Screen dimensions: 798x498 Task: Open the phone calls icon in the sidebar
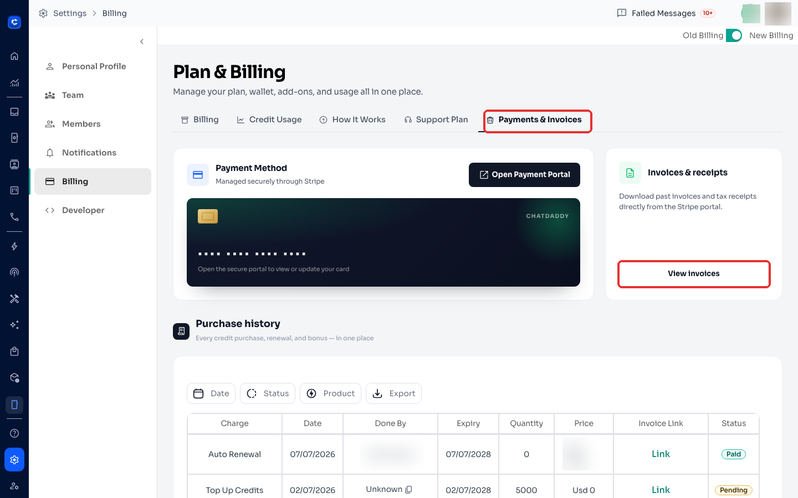pyautogui.click(x=14, y=217)
